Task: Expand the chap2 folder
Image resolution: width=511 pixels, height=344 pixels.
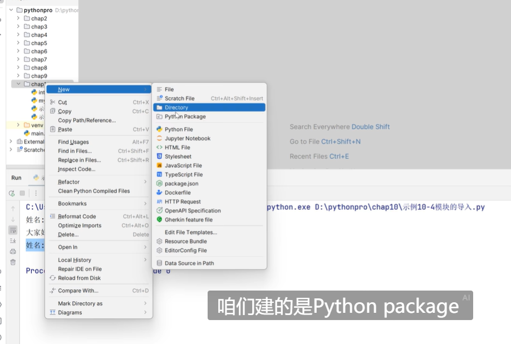Action: coord(18,18)
